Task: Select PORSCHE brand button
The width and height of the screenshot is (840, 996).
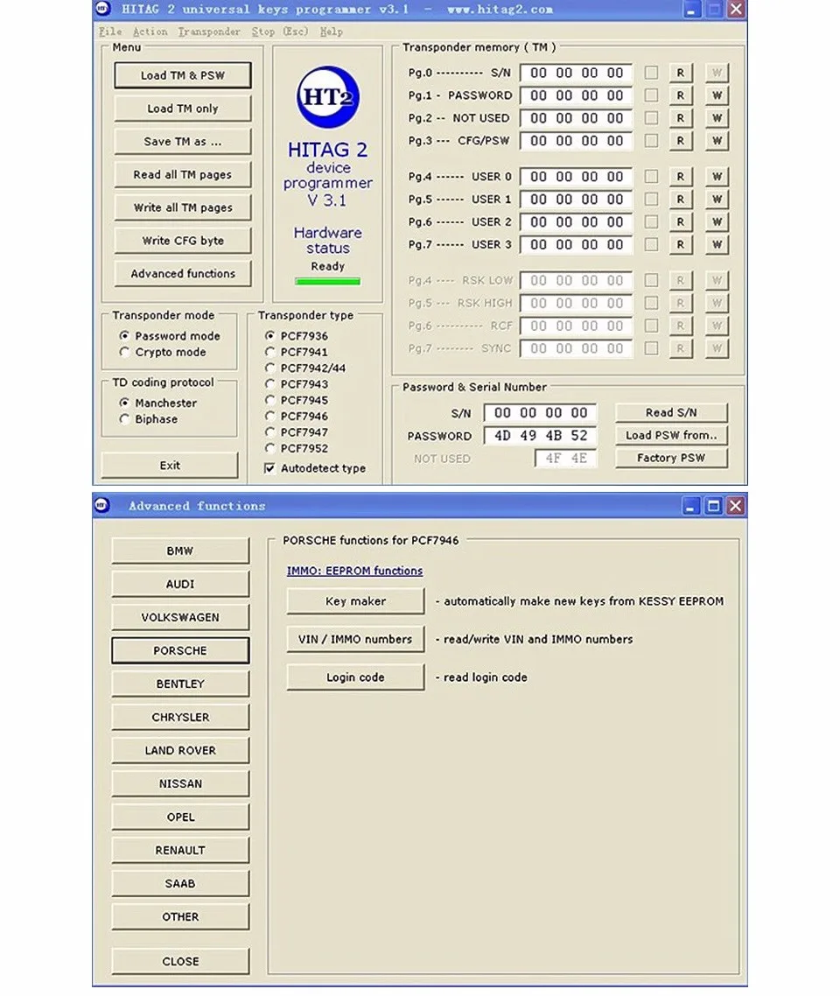Action: 180,650
